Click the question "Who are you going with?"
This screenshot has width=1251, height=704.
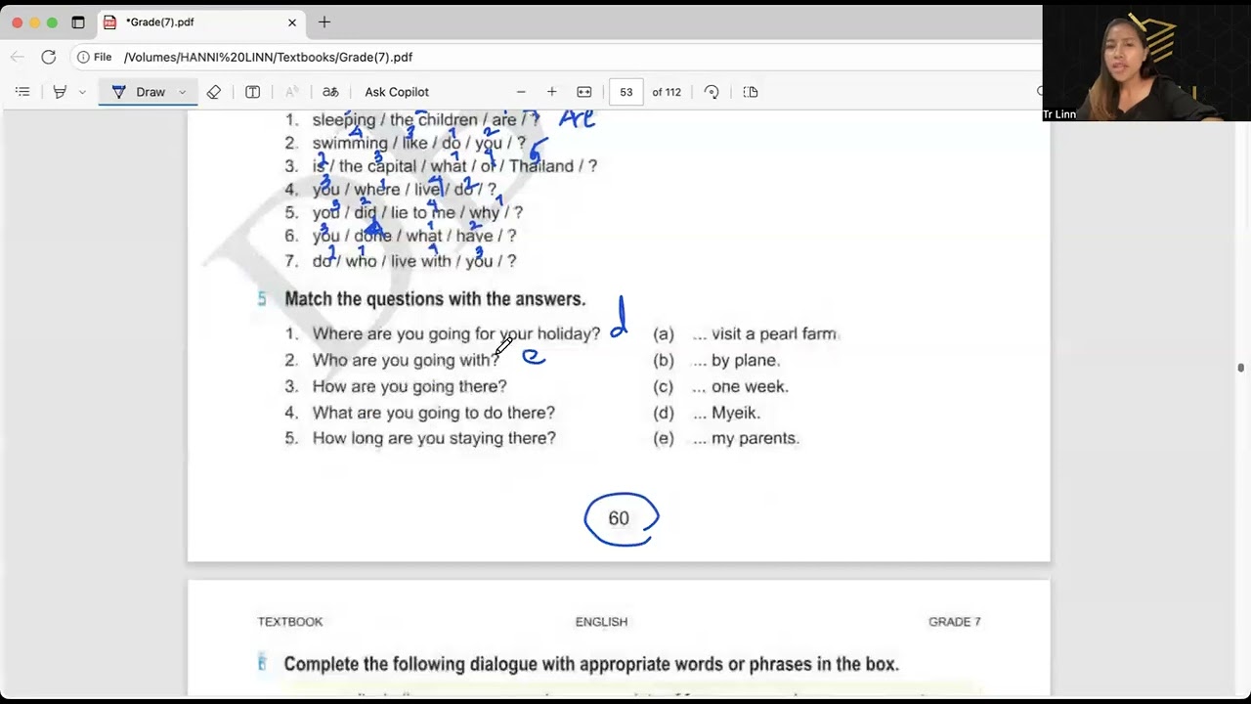tap(406, 361)
